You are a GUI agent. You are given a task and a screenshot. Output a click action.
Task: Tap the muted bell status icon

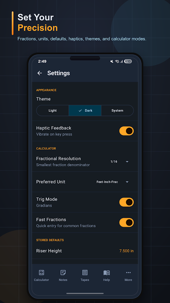112,61
